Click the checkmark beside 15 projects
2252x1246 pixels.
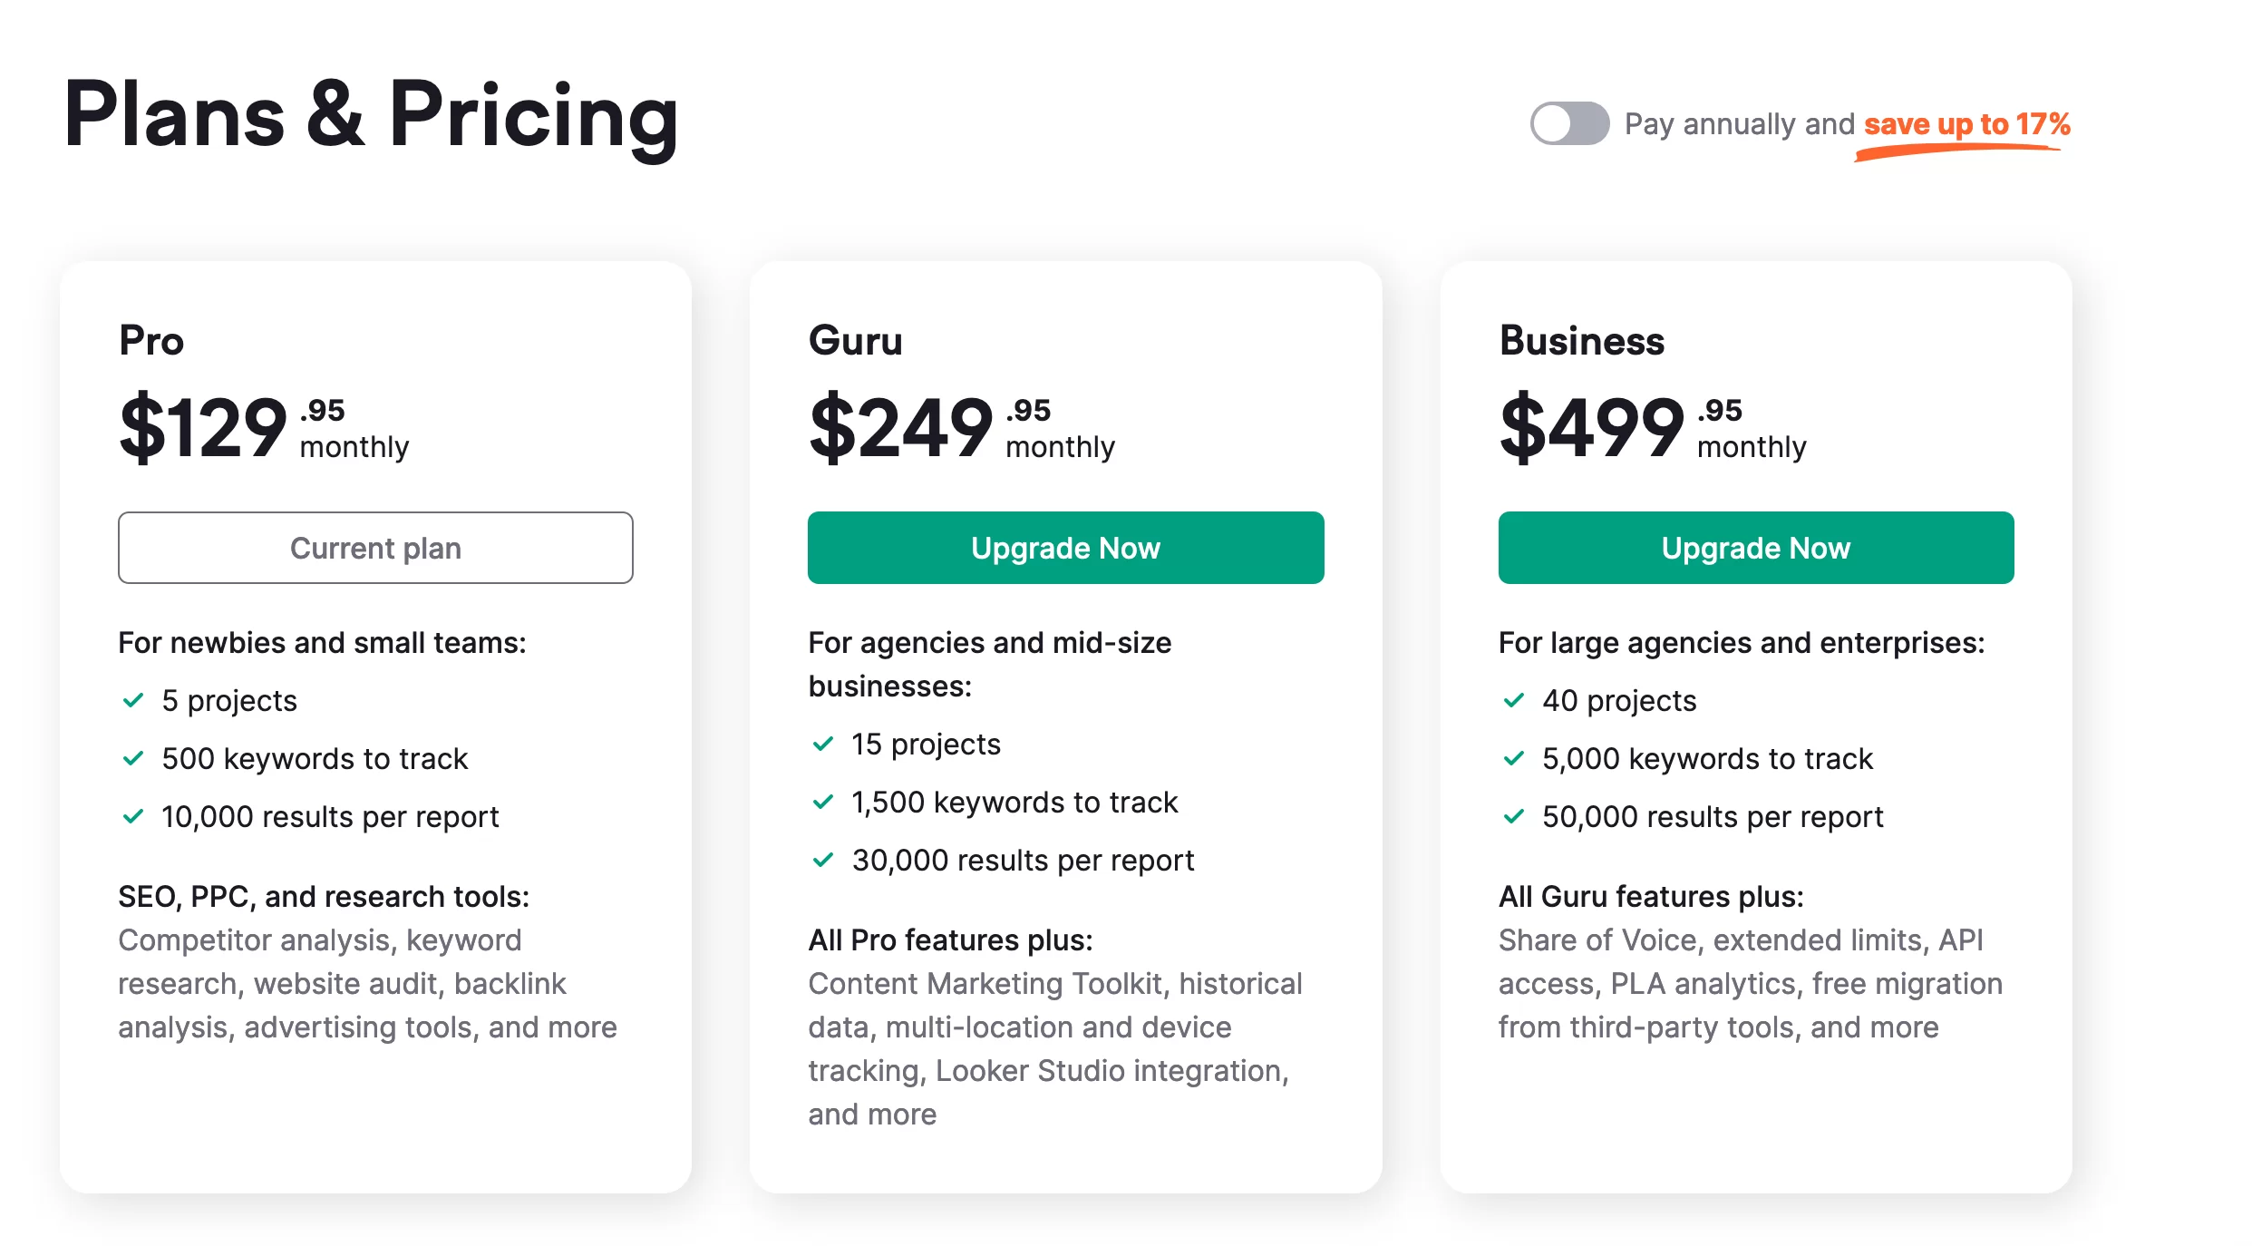[x=823, y=744]
